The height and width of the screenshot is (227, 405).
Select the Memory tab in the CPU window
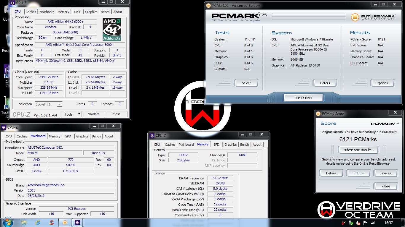coord(63,12)
